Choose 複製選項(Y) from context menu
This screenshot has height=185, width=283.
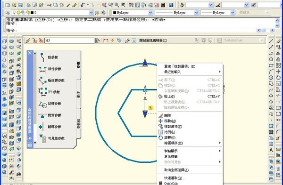(190, 127)
